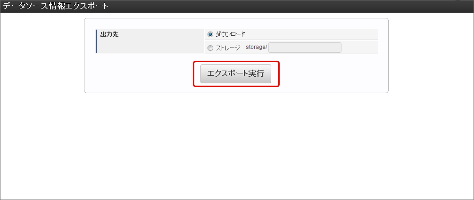This screenshot has height=200, width=474.
Task: Click the エクスポート実行 button
Action: pos(236,73)
